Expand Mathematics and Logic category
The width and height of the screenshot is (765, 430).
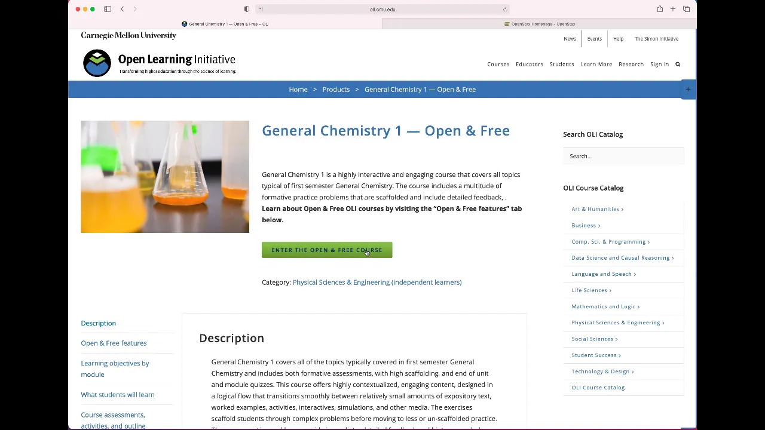(x=605, y=306)
